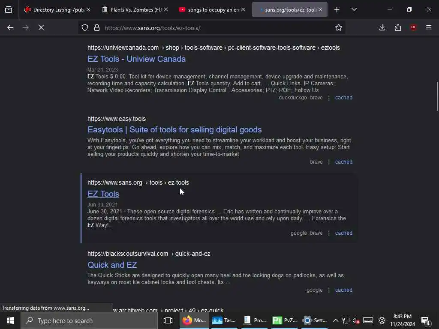Expand options dots for Easytools result

click(x=329, y=162)
